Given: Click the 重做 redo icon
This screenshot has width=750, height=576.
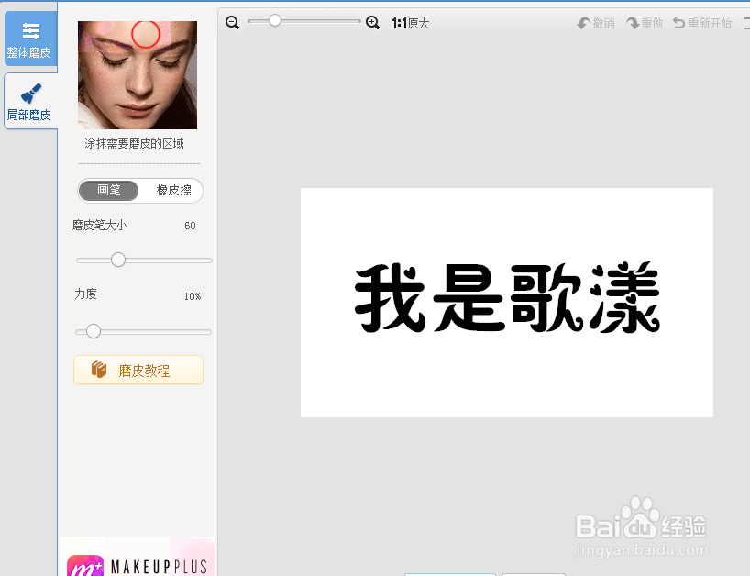Looking at the screenshot, I should tap(644, 22).
